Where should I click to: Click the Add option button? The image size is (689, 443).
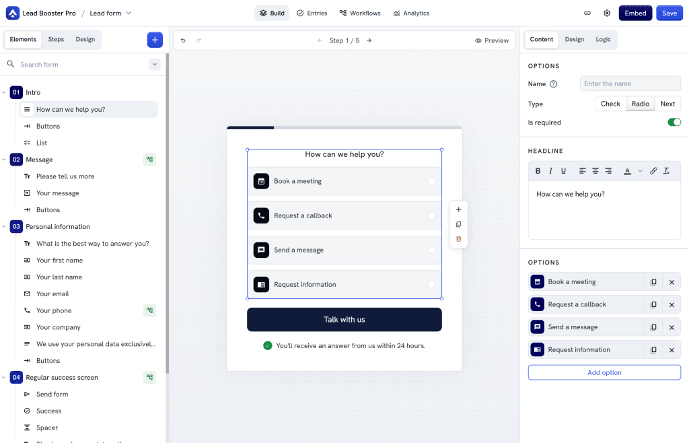click(x=604, y=372)
